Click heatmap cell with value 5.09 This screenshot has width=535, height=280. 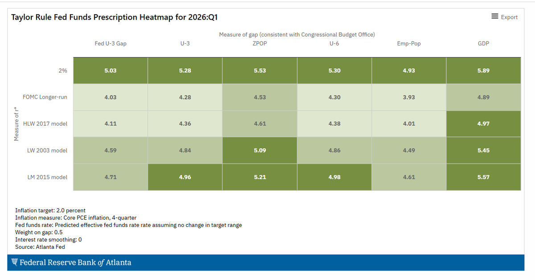click(x=260, y=150)
